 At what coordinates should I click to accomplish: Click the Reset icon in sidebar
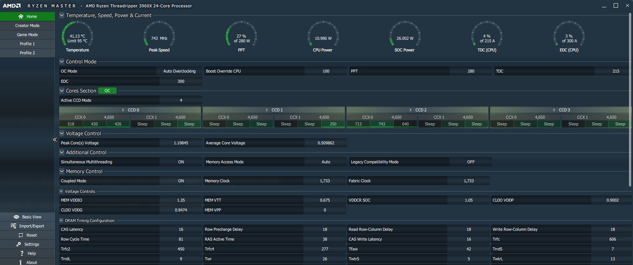(21, 235)
